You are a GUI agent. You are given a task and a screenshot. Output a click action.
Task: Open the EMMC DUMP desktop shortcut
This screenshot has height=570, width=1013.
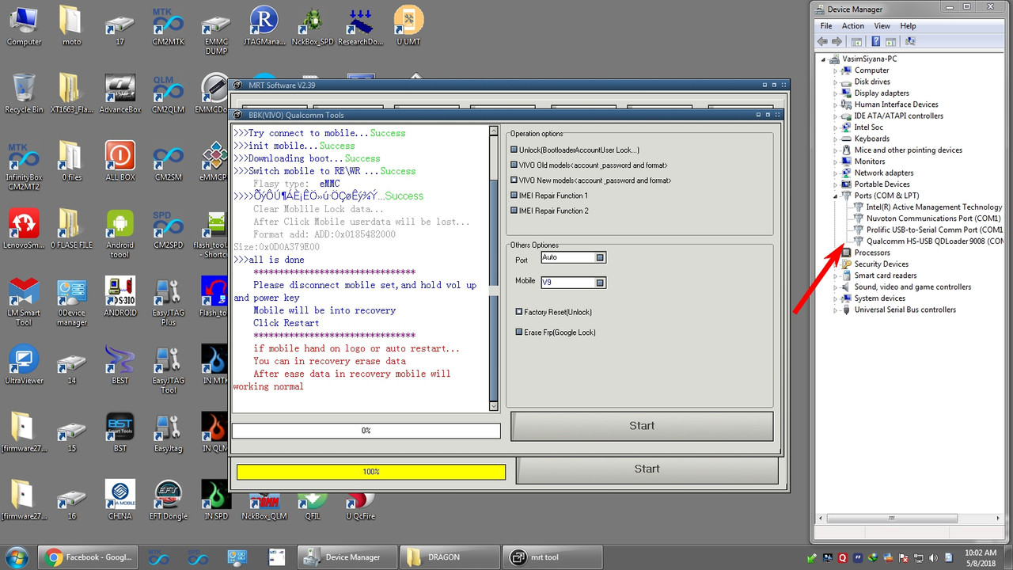[216, 32]
